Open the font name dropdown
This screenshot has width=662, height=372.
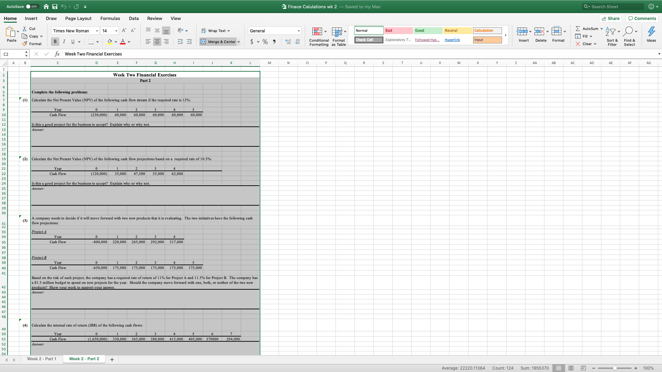(x=97, y=31)
